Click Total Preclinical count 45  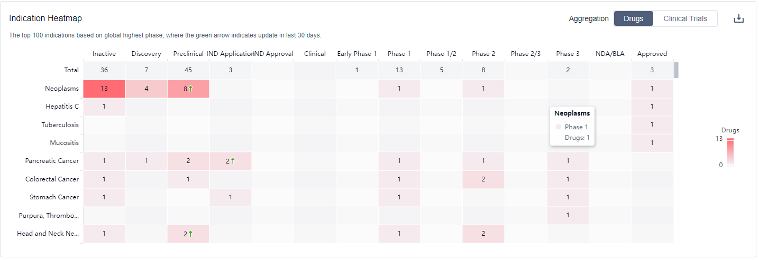188,70
